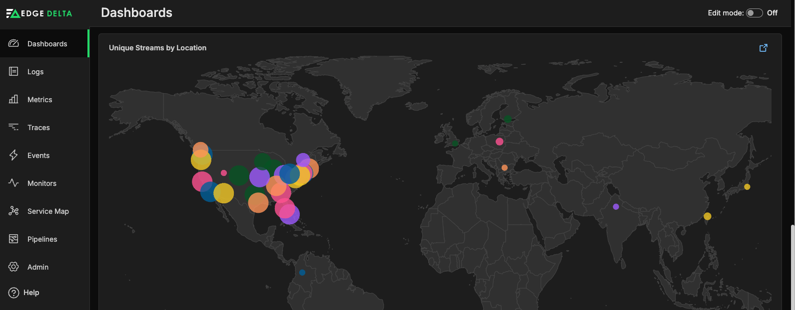Click the Help question mark icon

(13, 293)
